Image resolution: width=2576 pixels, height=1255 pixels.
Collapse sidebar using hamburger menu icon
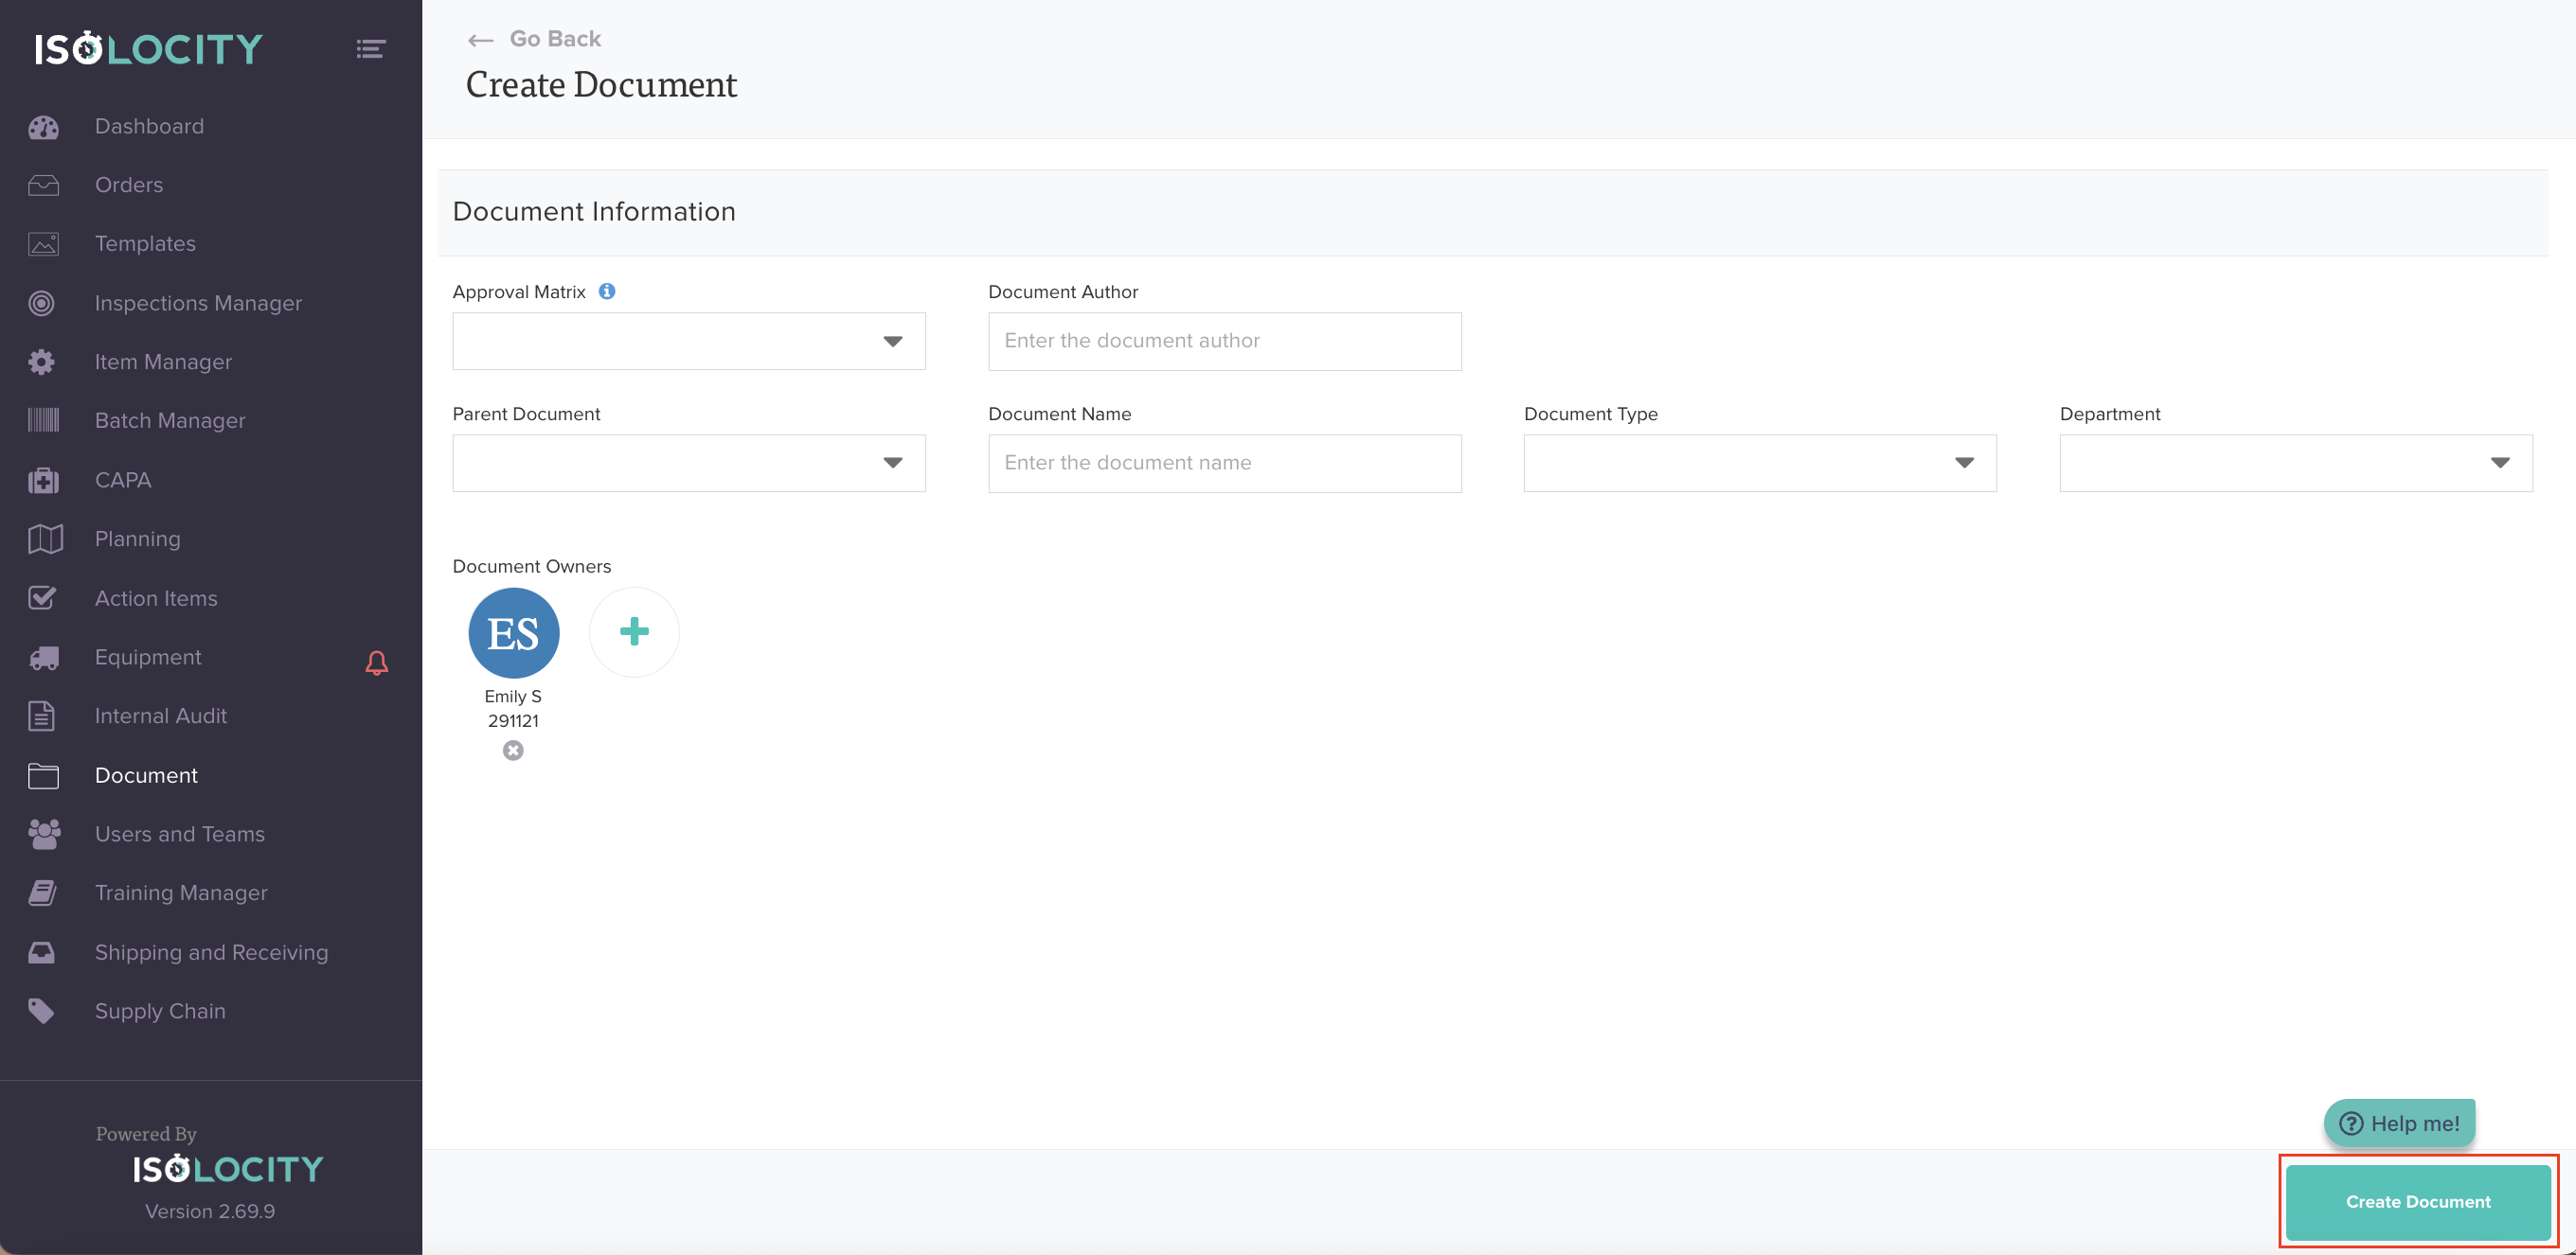click(371, 49)
